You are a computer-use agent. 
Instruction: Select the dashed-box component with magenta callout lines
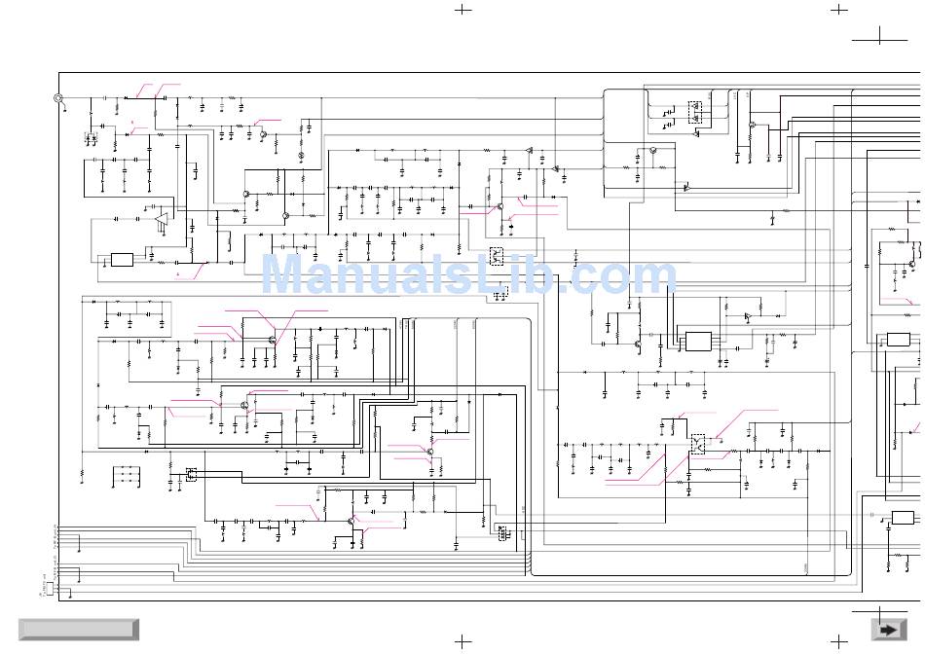pos(698,445)
